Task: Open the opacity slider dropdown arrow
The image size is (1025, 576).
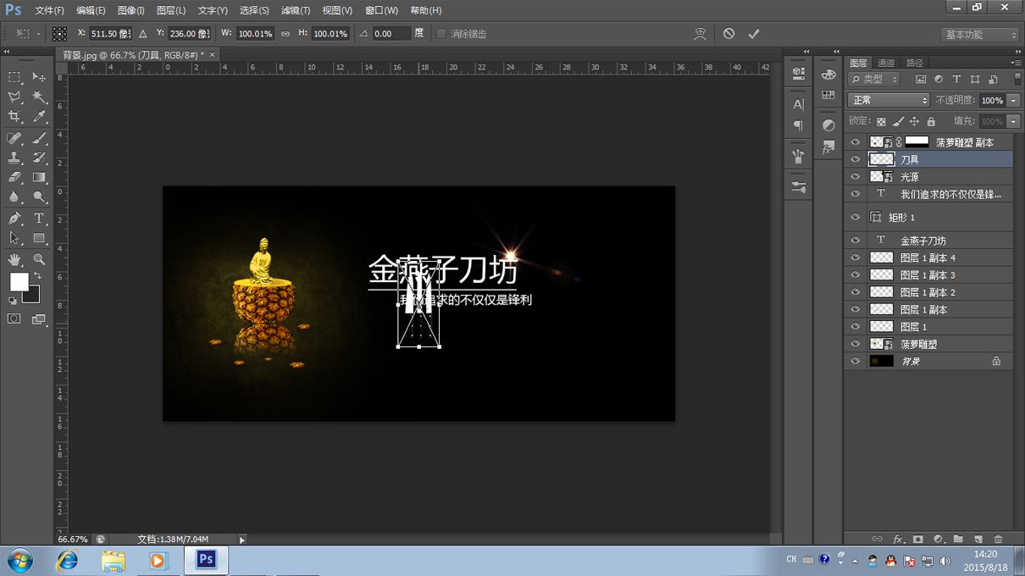Action: [1014, 100]
